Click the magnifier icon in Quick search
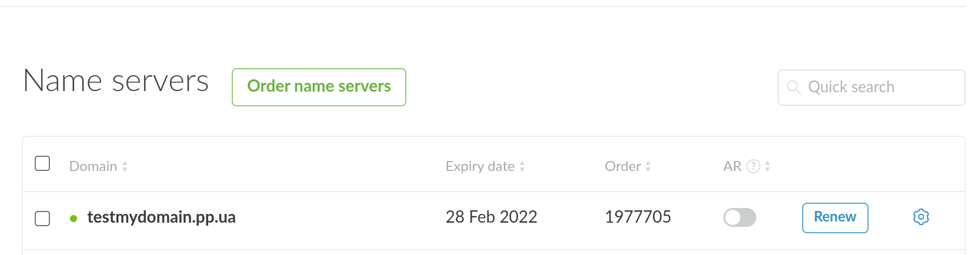This screenshot has height=255, width=968. point(793,88)
